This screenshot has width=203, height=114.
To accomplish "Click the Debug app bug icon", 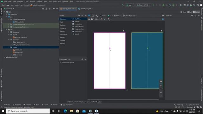I will (163, 5).
